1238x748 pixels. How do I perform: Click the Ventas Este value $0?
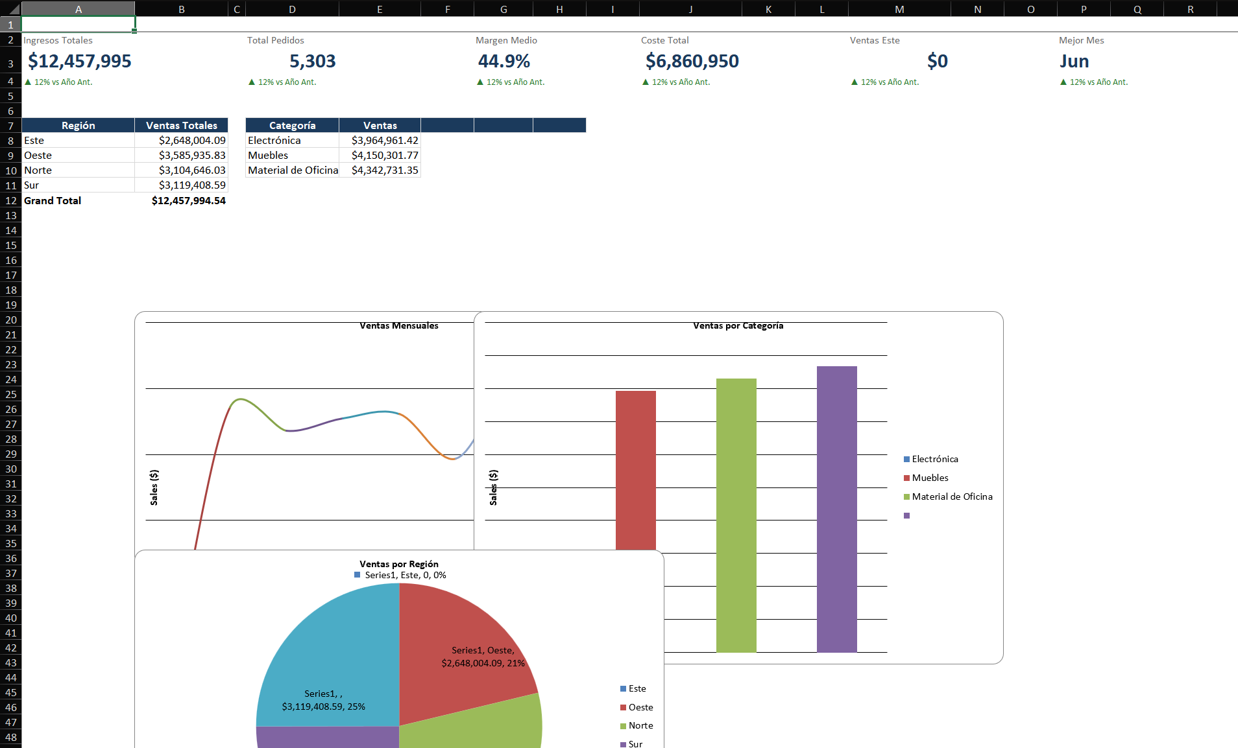tap(938, 61)
